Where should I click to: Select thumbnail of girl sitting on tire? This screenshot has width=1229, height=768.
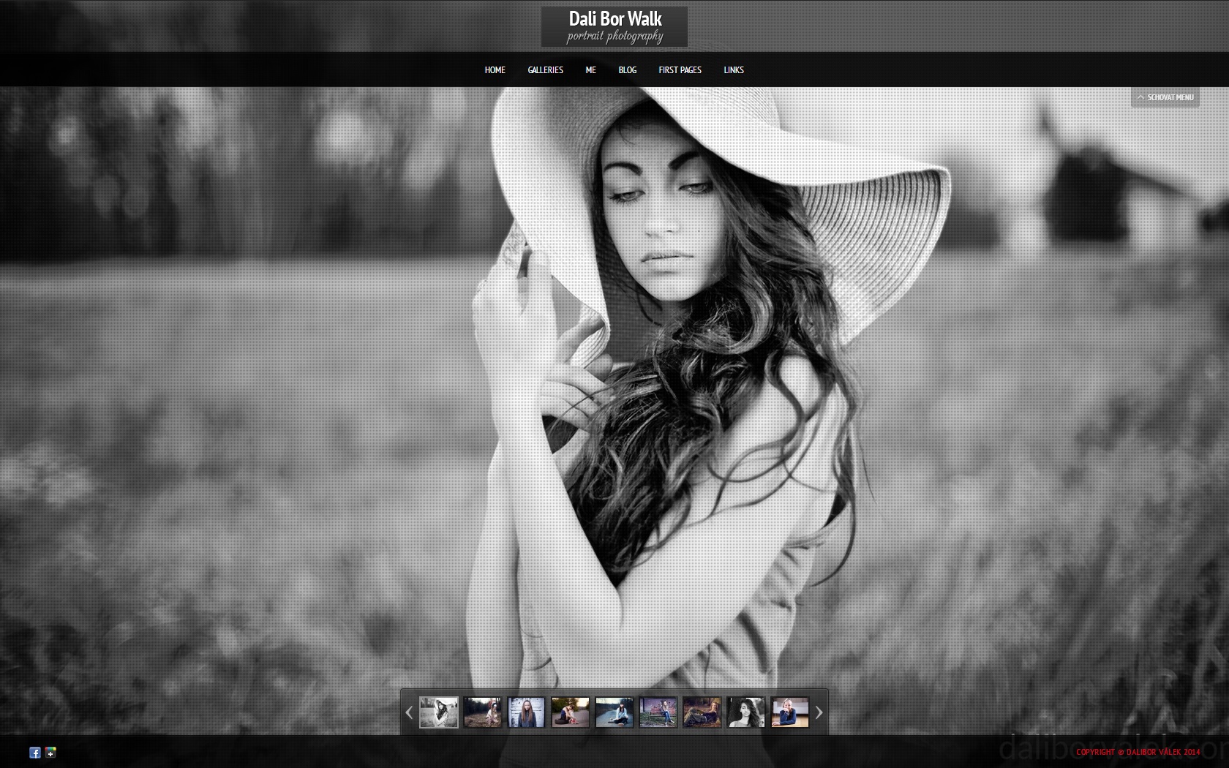pyautogui.click(x=571, y=712)
